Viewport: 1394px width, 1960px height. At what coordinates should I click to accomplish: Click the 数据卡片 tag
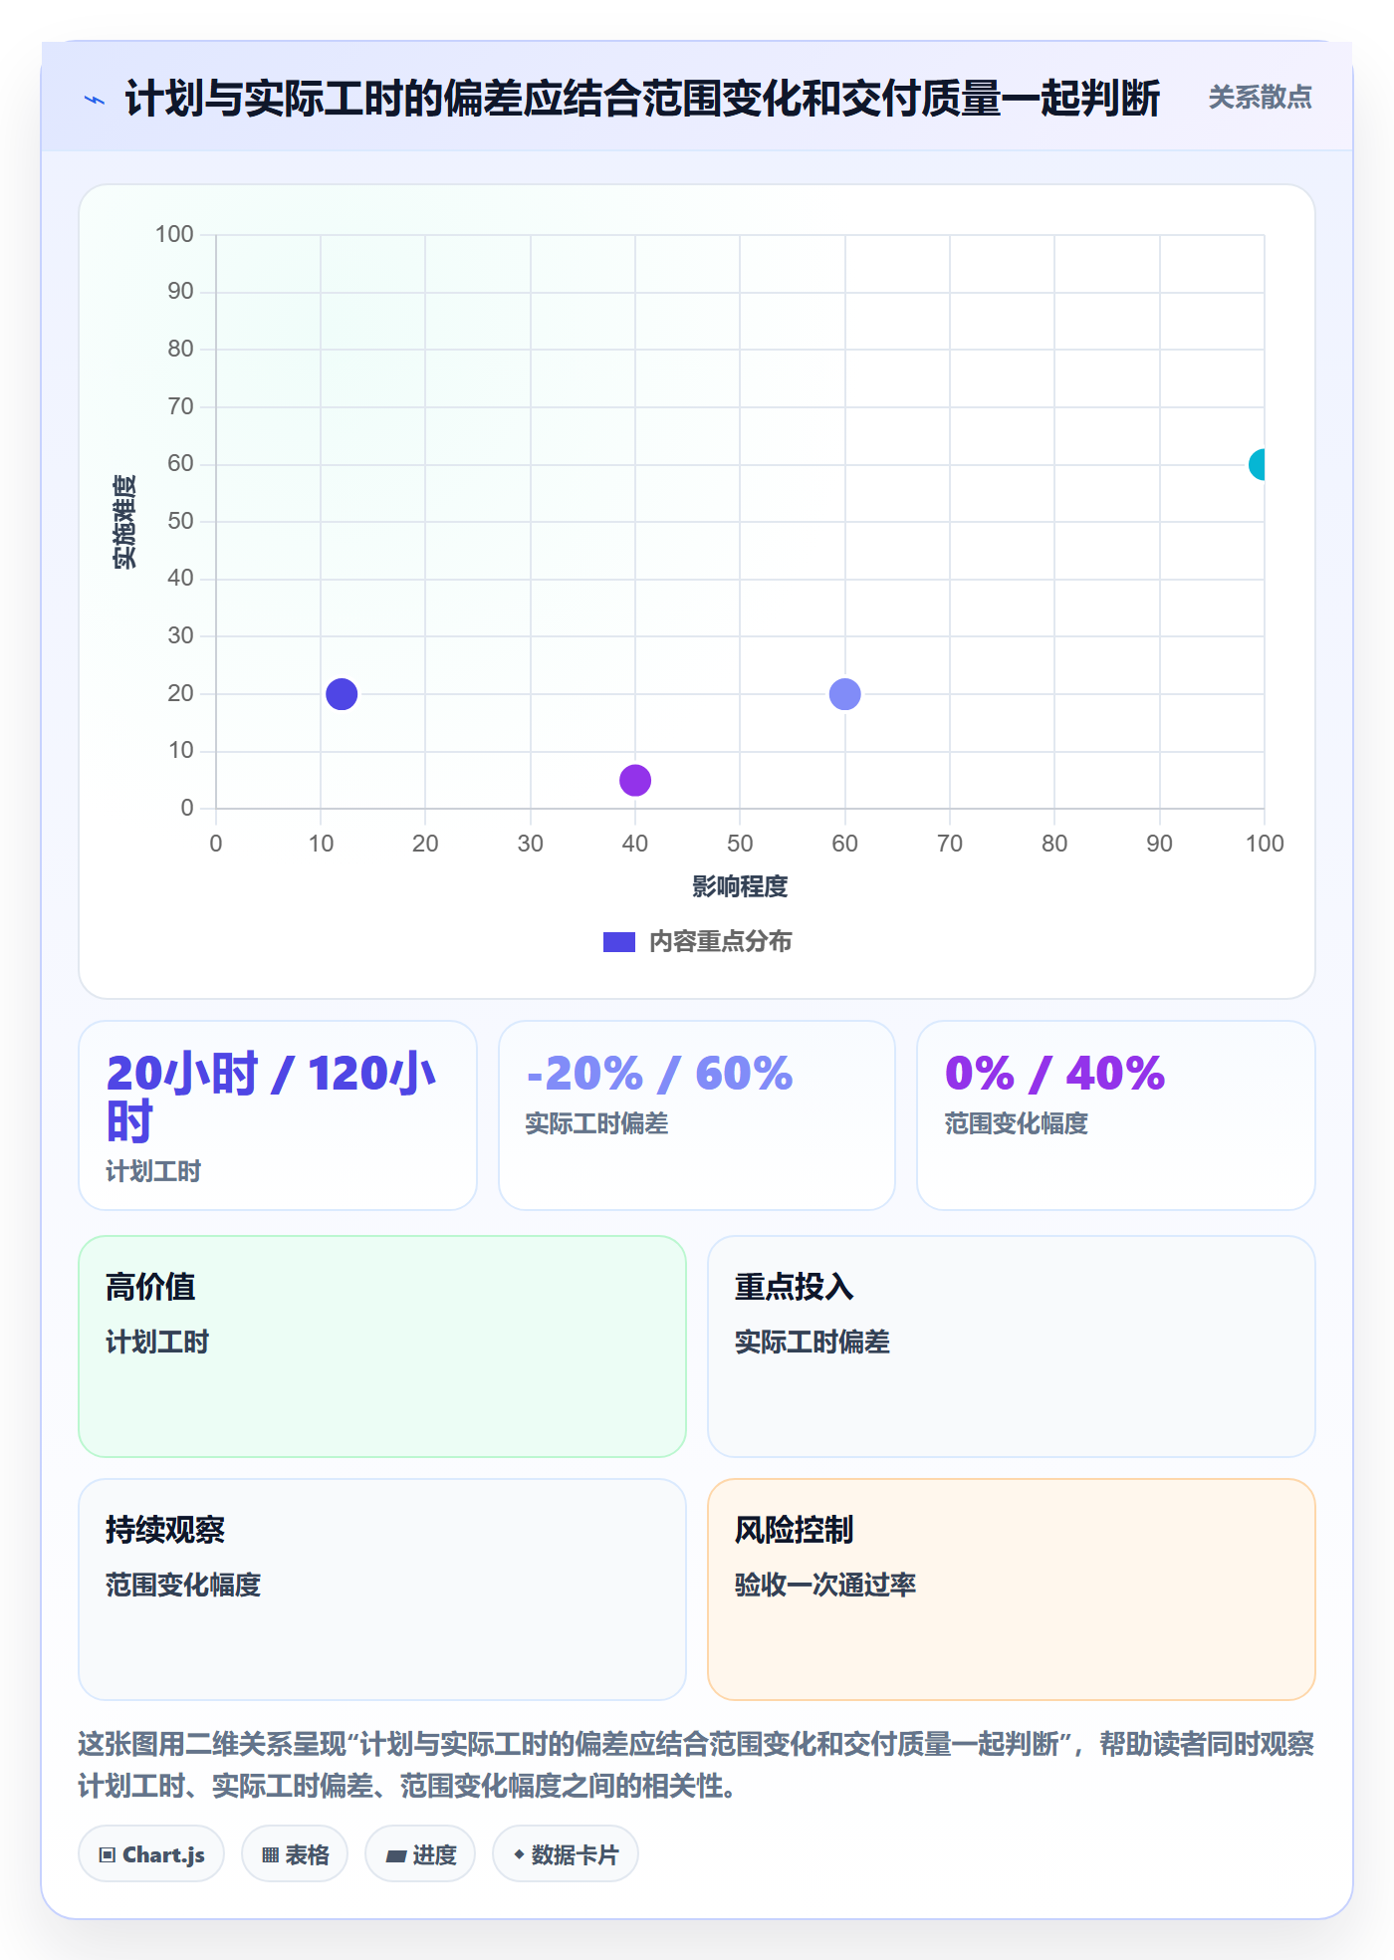pos(566,1854)
